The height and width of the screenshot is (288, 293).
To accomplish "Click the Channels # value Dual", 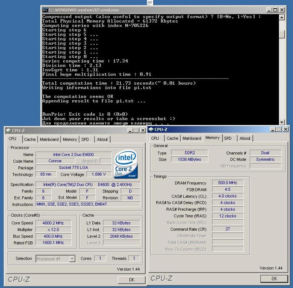I will coord(265,153).
